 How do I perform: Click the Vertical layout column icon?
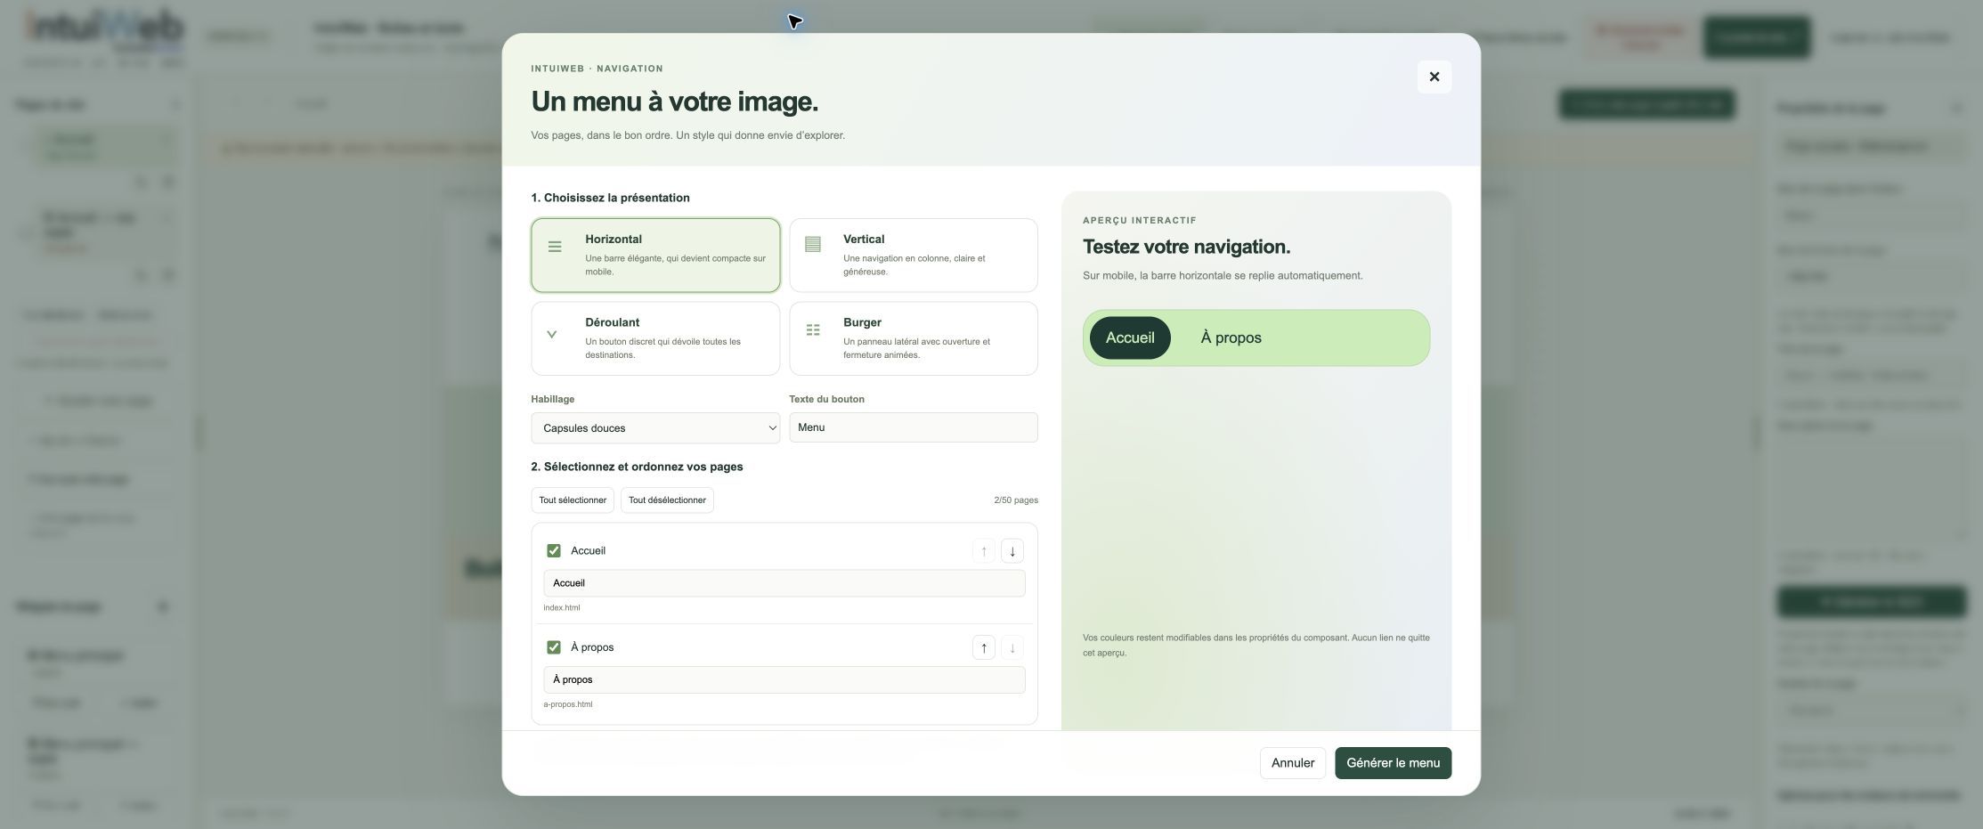click(x=813, y=244)
